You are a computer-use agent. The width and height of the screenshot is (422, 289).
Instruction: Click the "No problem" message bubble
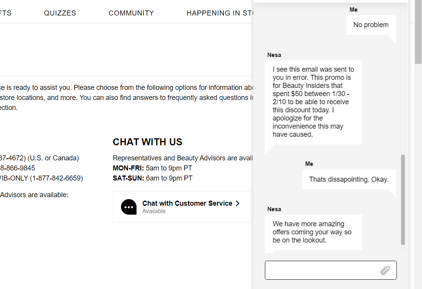click(371, 25)
